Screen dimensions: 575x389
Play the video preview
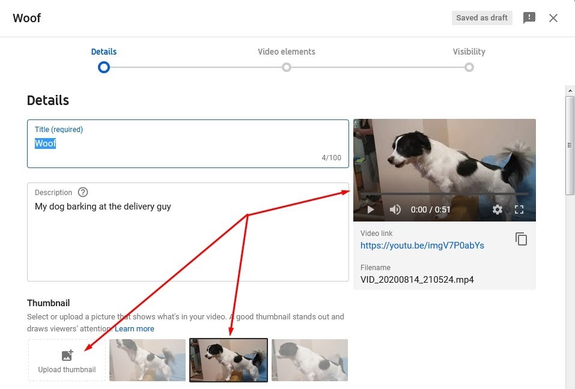point(370,210)
